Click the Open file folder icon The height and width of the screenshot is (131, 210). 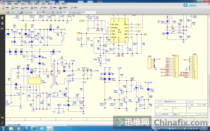[3, 13]
